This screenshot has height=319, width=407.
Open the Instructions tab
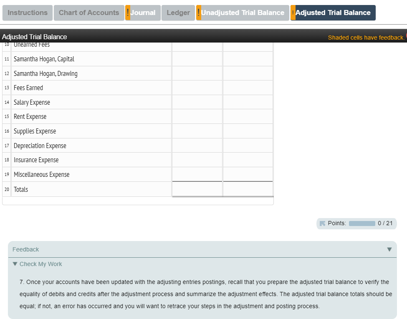pos(28,13)
